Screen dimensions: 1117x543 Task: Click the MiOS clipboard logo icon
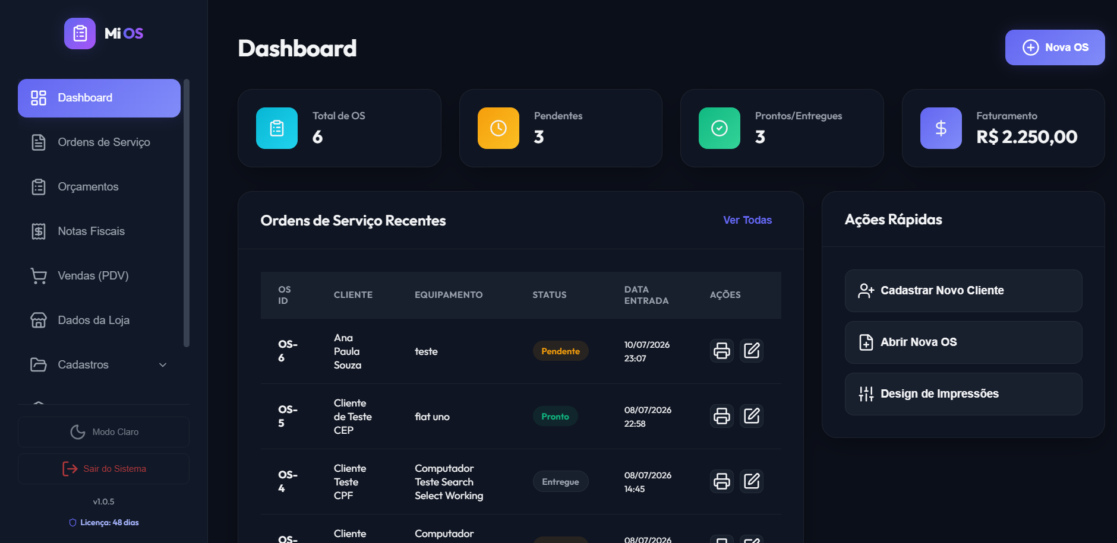[80, 33]
